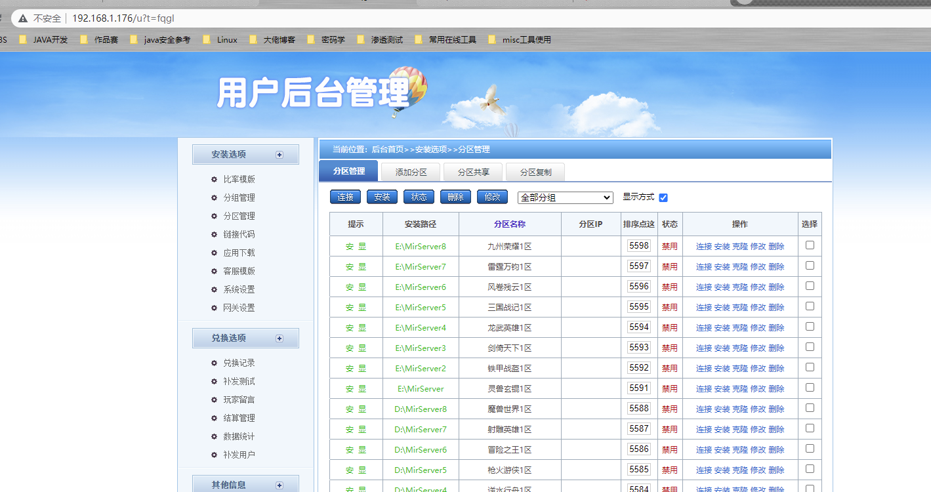Screen dimensions: 931x492
Task: Select checkbox for 铁甲战盔1区 row
Action: (x=810, y=367)
